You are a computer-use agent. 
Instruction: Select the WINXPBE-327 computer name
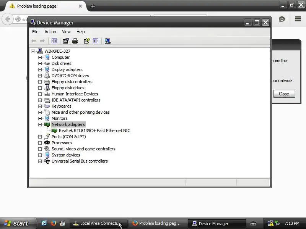tap(57, 51)
